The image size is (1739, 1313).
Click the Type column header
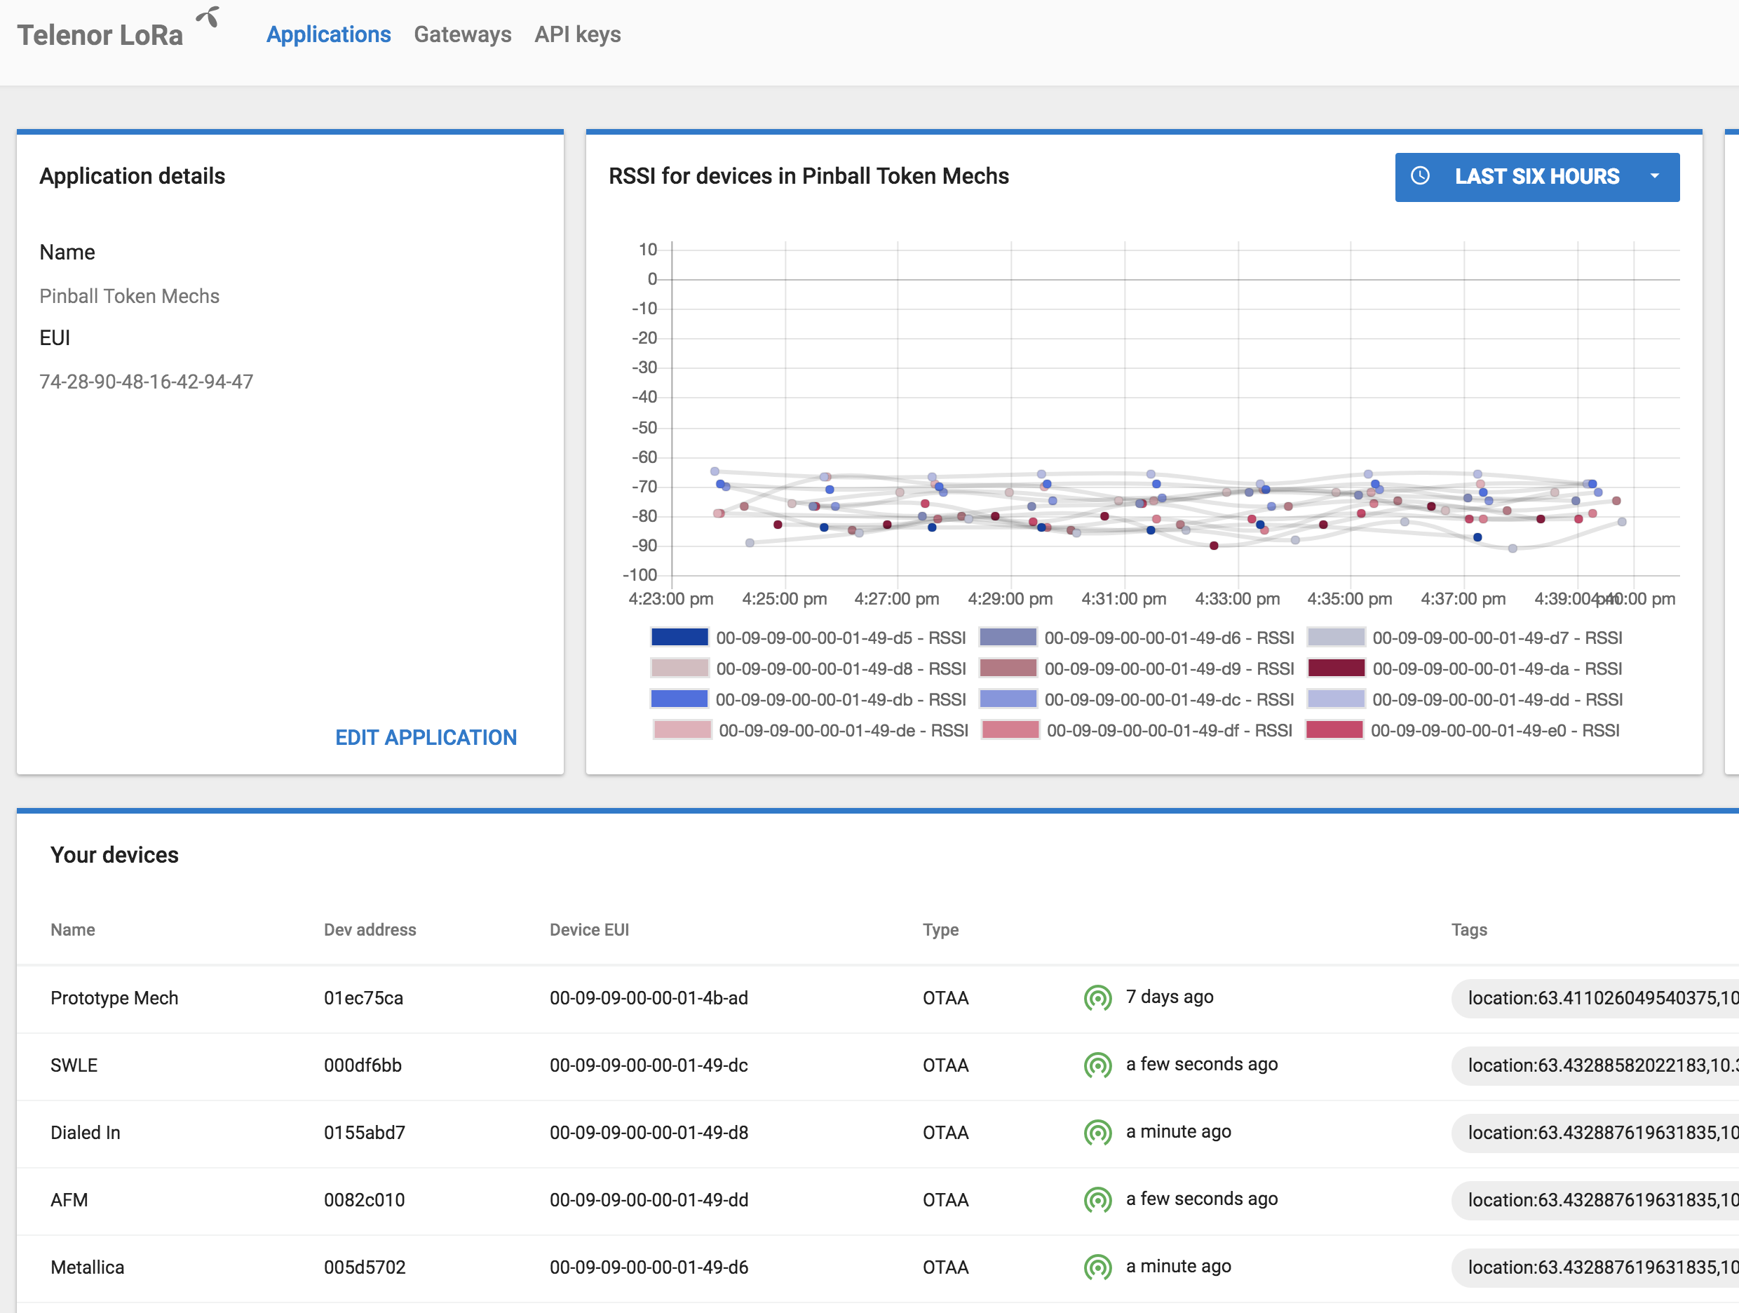tap(941, 930)
